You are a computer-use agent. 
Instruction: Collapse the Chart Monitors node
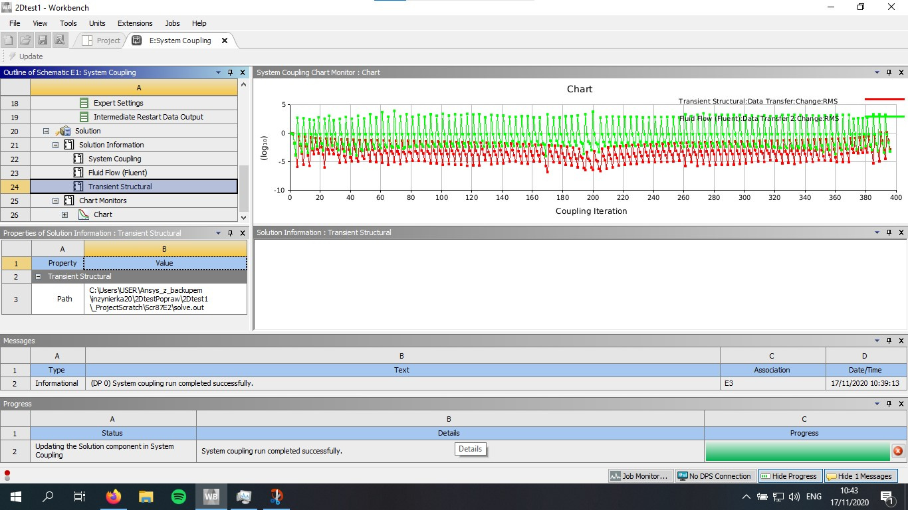[x=56, y=201]
